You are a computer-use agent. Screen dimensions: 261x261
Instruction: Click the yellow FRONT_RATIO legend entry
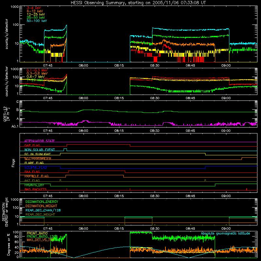coord(37,233)
